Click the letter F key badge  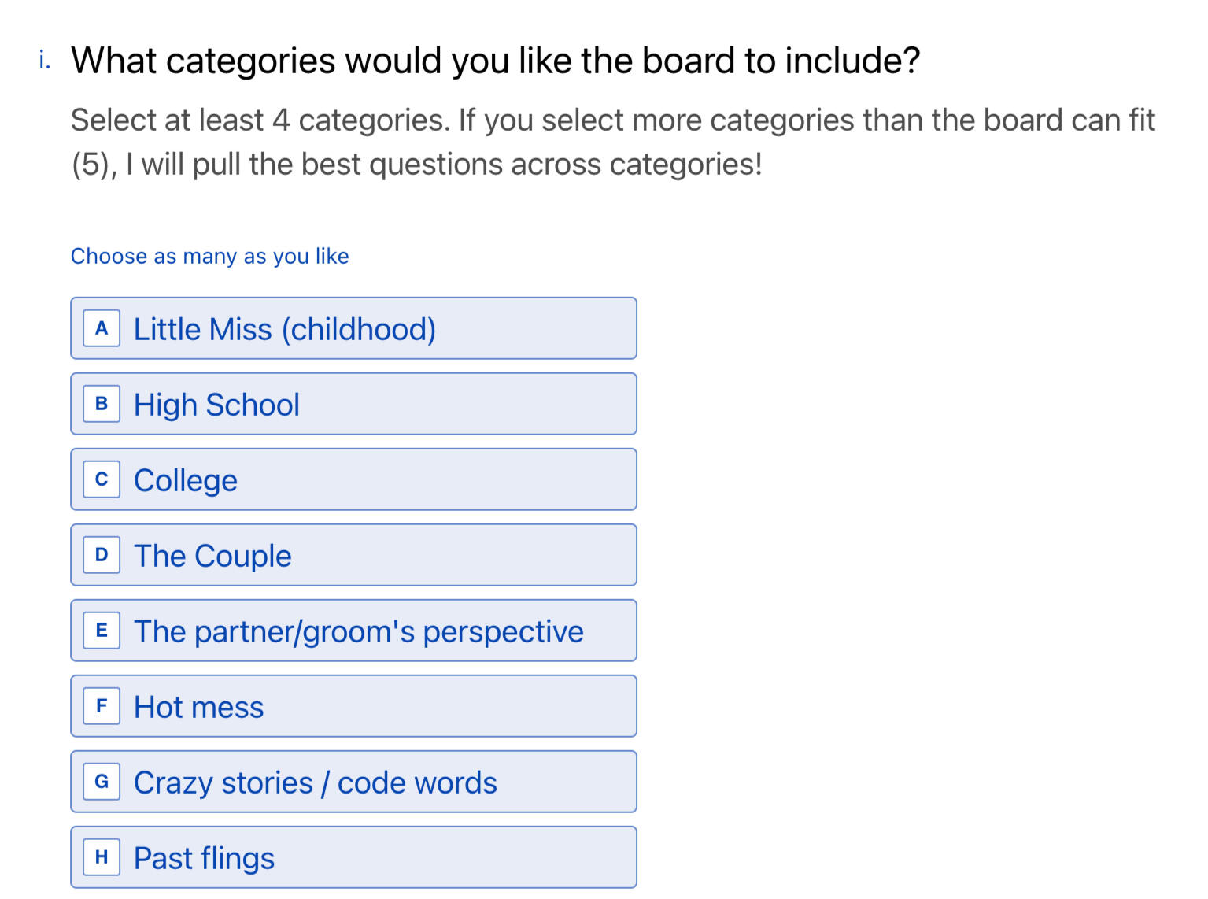pyautogui.click(x=102, y=706)
